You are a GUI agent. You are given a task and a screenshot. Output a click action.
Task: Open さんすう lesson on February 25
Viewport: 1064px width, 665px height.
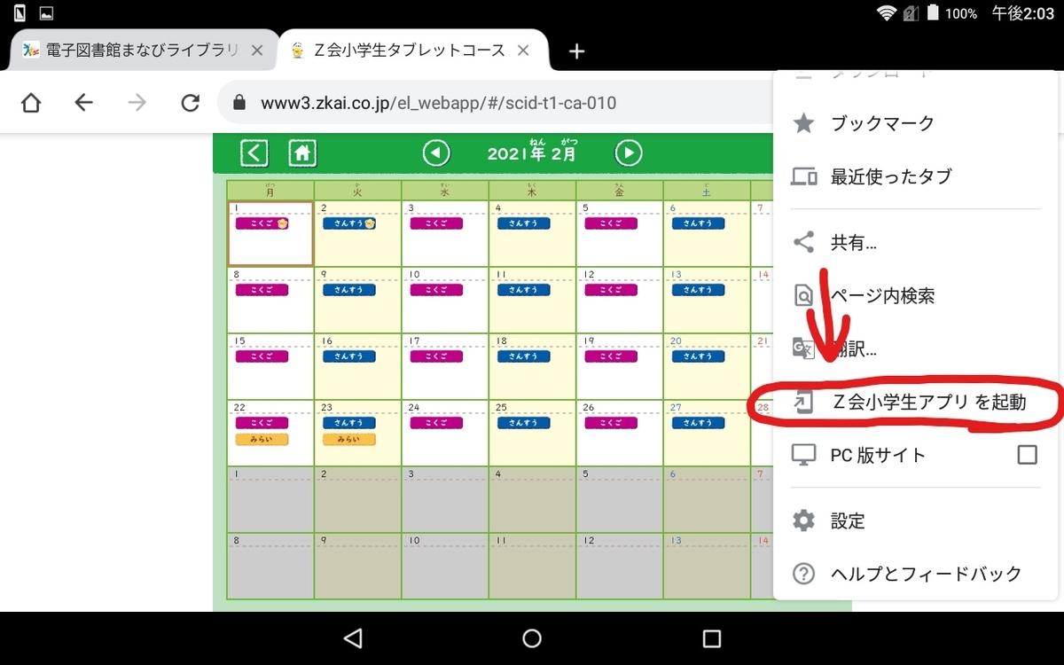click(x=524, y=423)
